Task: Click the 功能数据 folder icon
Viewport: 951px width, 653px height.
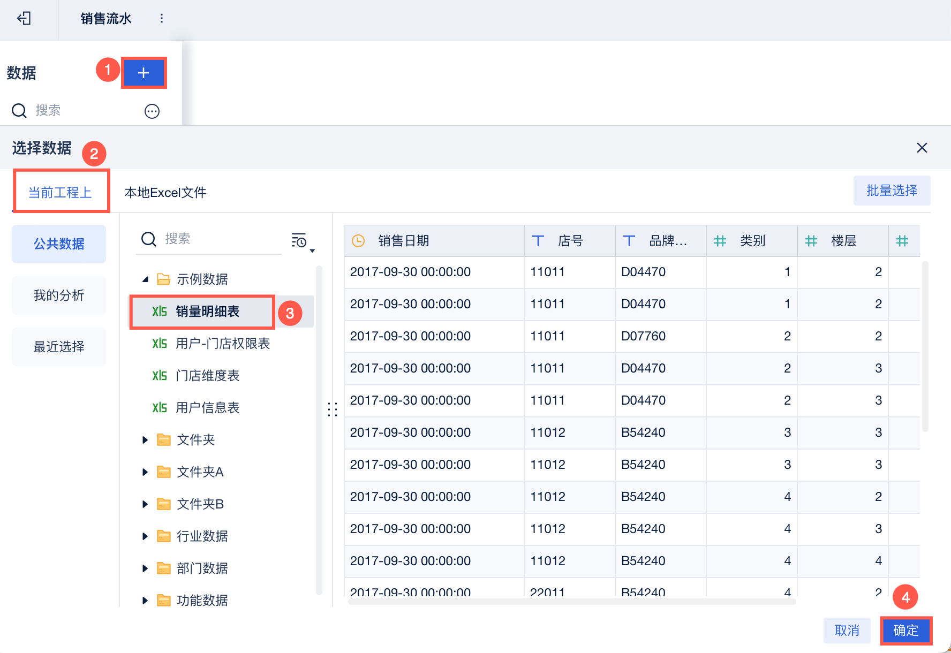Action: (163, 600)
